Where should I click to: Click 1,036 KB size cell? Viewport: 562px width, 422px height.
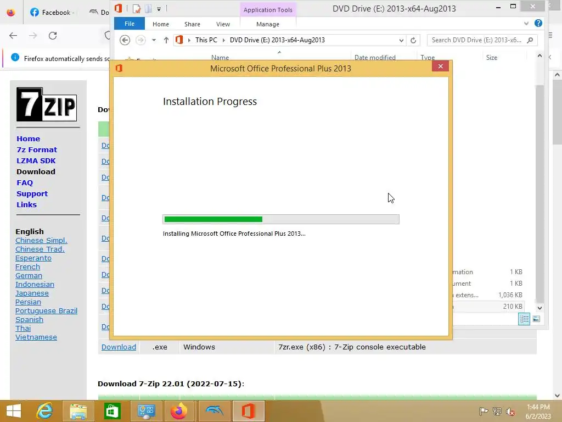(x=510, y=295)
